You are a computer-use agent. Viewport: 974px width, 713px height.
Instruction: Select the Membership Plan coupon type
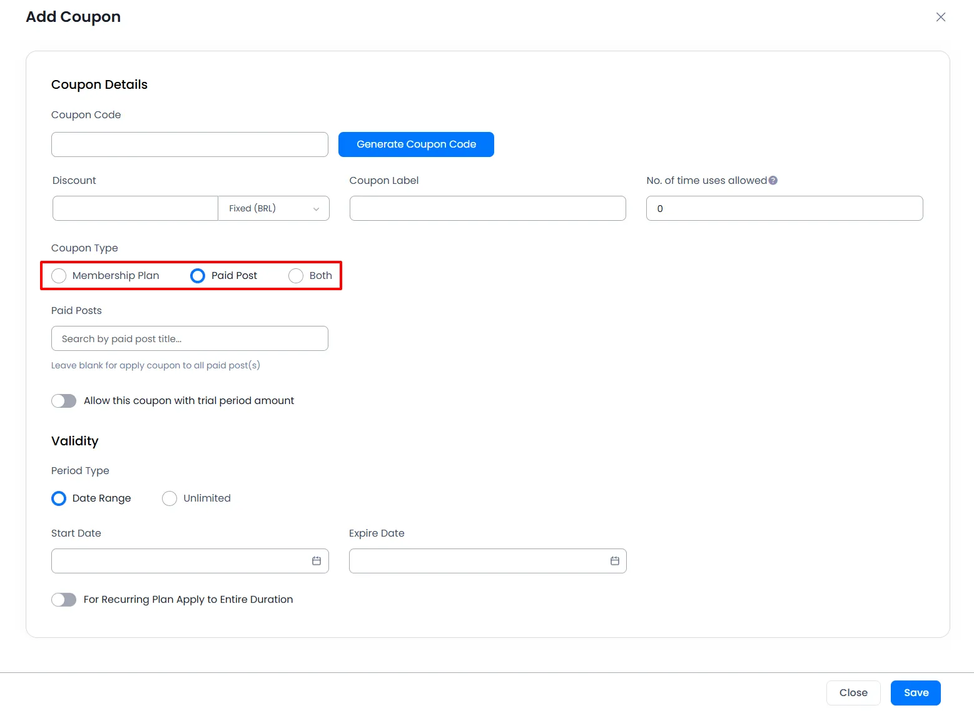point(59,276)
